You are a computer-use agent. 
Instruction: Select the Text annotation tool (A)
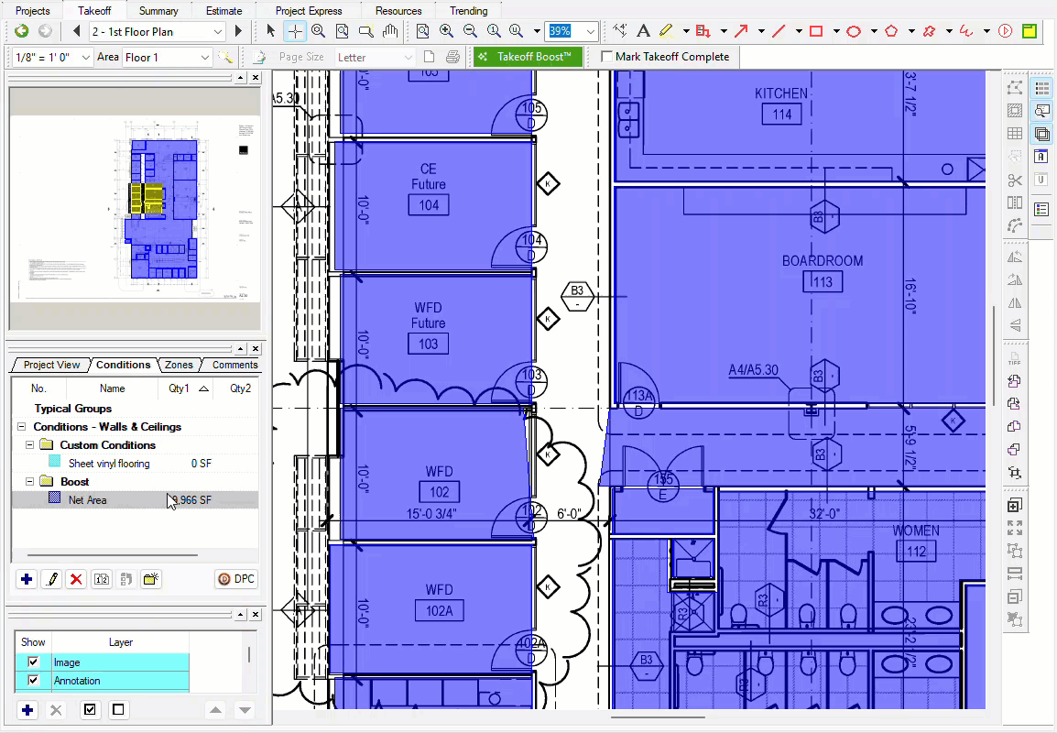643,31
